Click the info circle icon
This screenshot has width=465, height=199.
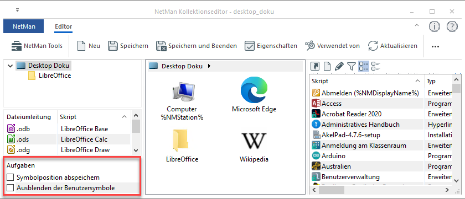pyautogui.click(x=434, y=26)
